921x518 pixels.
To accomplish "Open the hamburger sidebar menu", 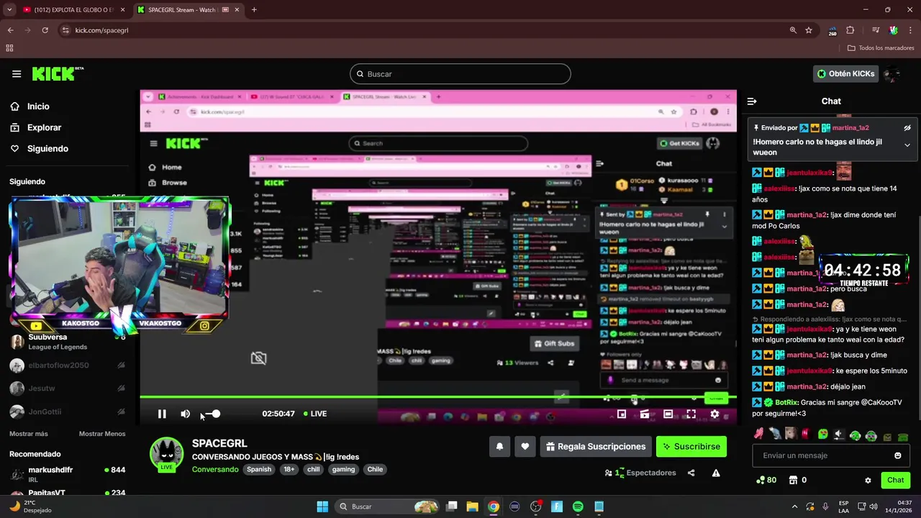I will point(17,74).
